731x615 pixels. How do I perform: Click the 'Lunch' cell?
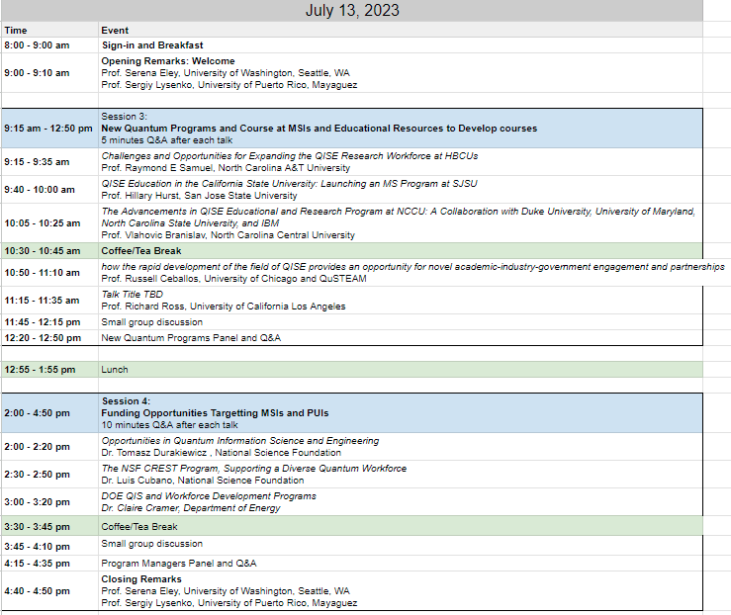coord(401,370)
